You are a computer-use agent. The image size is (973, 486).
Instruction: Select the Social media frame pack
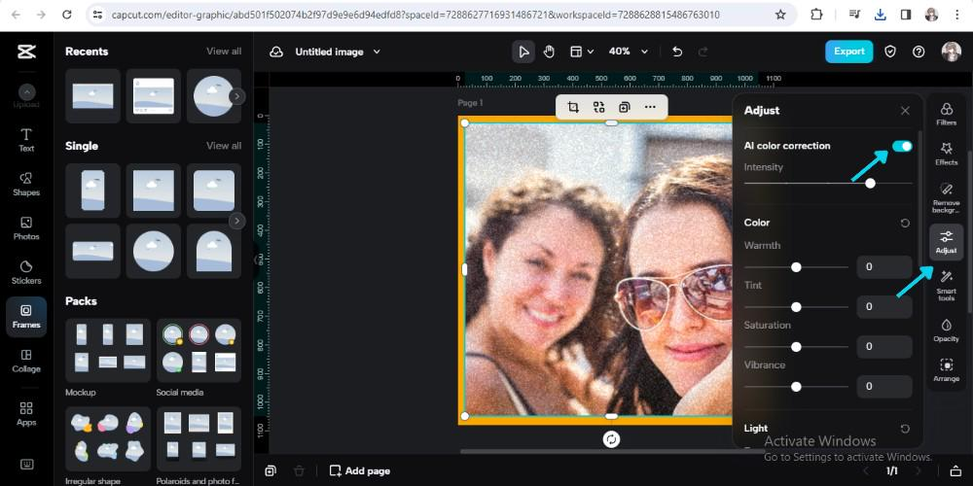pyautogui.click(x=198, y=350)
